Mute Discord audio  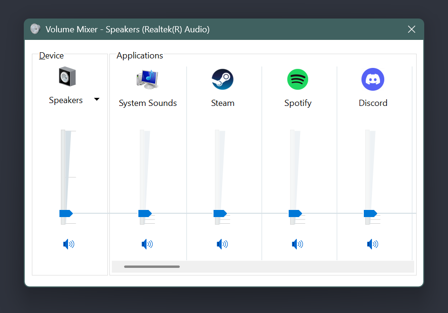point(372,244)
